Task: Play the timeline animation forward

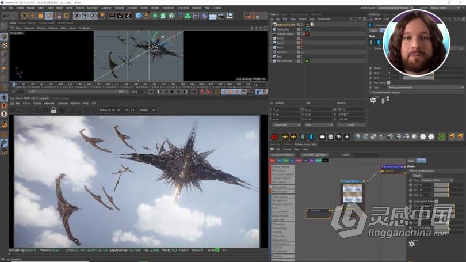Action: (x=172, y=92)
